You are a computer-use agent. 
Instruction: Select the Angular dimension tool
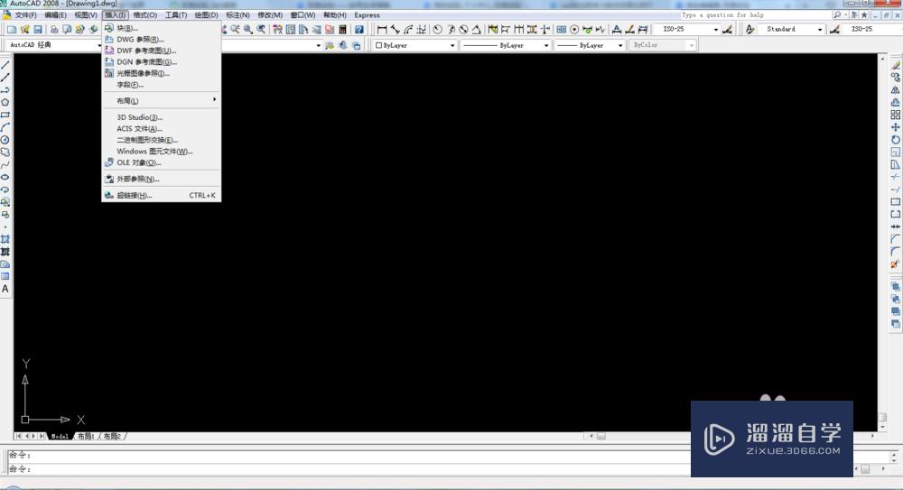click(x=476, y=29)
